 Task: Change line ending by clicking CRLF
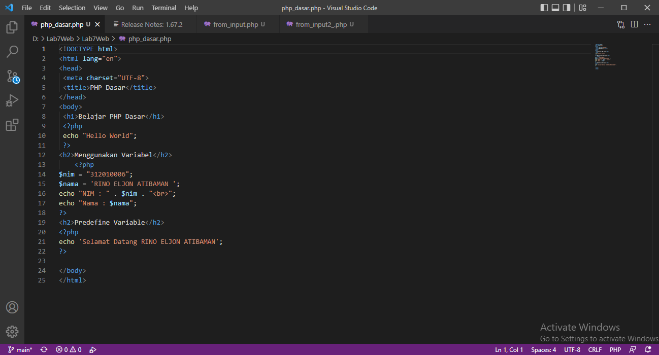click(595, 349)
